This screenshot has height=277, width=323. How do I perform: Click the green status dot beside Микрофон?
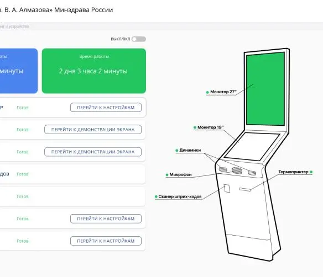pos(167,175)
